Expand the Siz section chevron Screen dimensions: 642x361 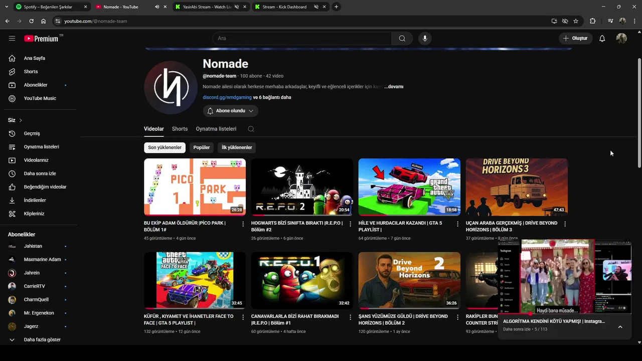[x=21, y=120]
